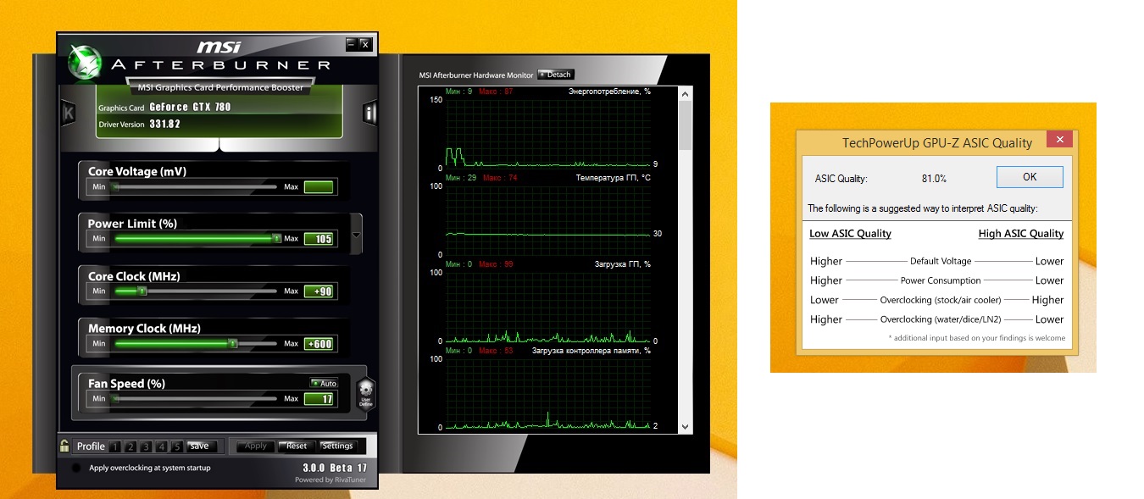Select profile slot 5
The width and height of the screenshot is (1144, 499).
click(x=176, y=446)
